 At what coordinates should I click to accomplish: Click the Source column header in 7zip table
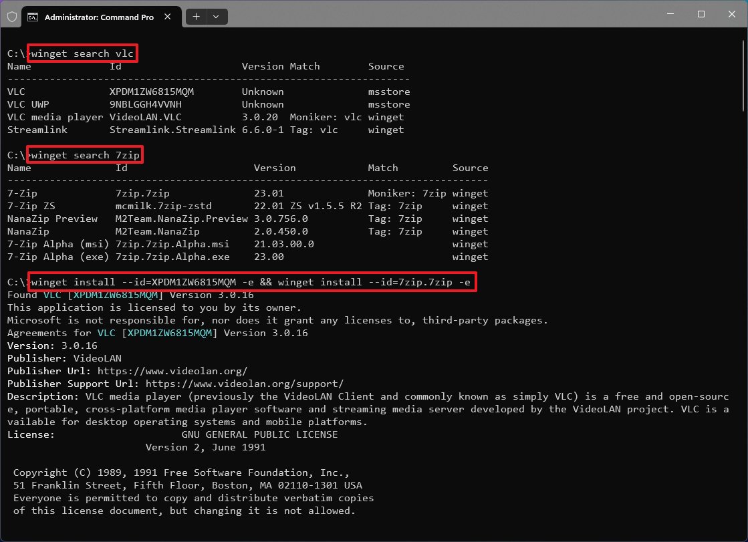coord(470,168)
